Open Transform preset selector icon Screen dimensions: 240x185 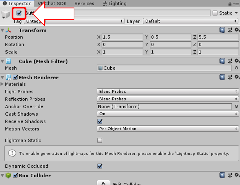coord(230,30)
